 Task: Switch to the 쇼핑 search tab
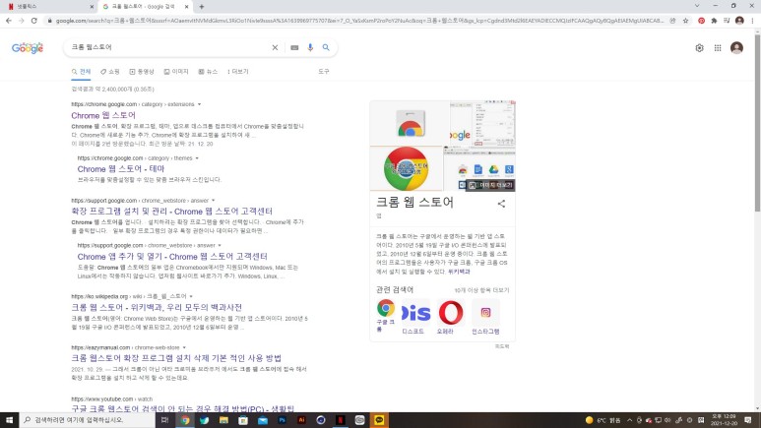(109, 72)
